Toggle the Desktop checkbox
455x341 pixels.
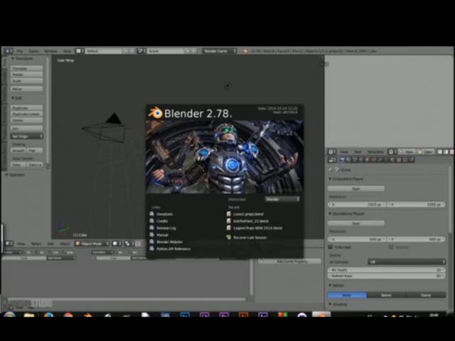pos(391,247)
